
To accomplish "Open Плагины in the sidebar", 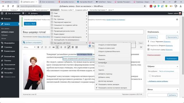I will click(x=7, y=60).
